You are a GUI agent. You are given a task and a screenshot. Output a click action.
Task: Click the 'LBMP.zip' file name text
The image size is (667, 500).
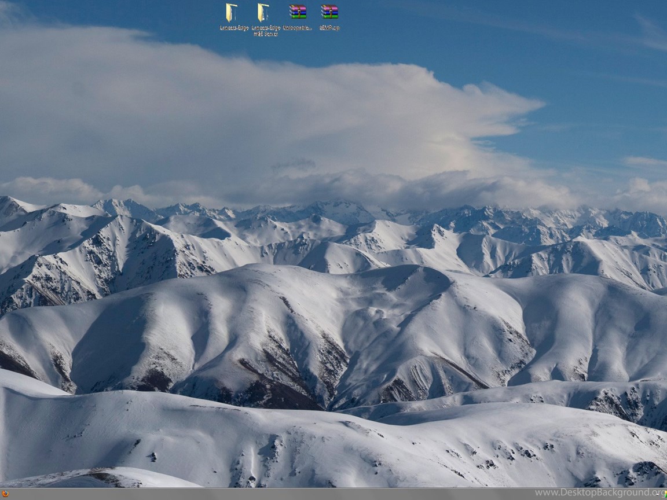[329, 28]
